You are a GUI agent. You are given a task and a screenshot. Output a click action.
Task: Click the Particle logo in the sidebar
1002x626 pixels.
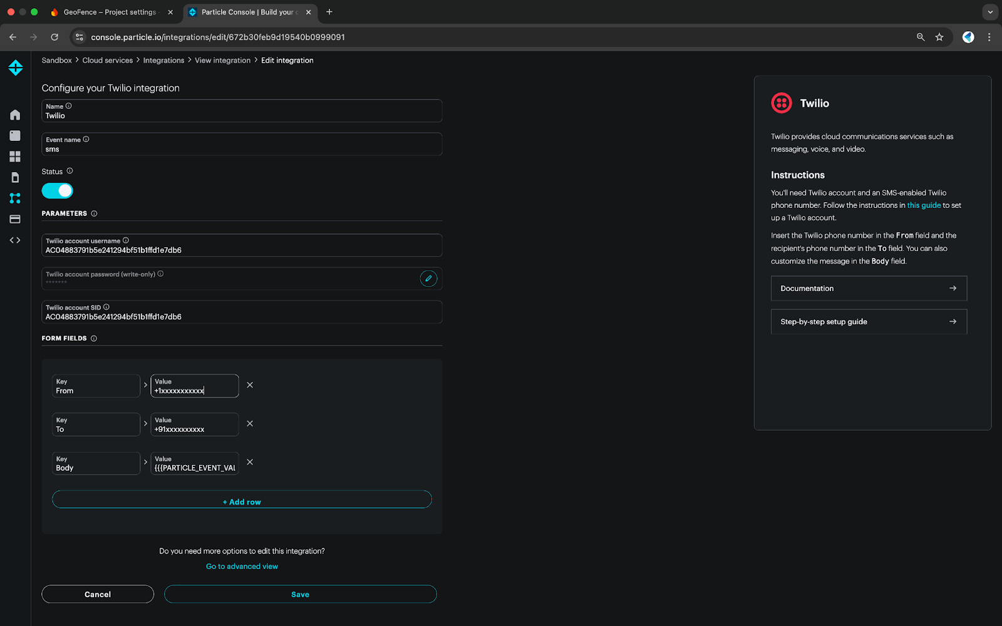[16, 68]
